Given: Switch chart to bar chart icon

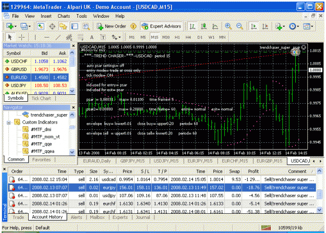Looking at the screenshot, I should click(x=192, y=27).
